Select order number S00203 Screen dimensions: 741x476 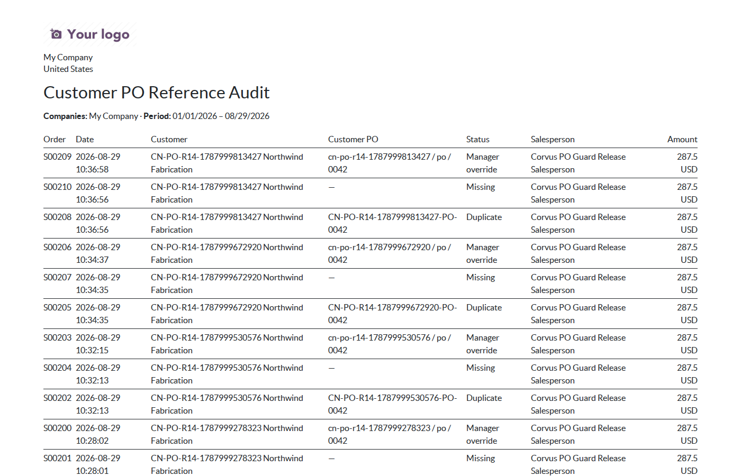coord(57,337)
